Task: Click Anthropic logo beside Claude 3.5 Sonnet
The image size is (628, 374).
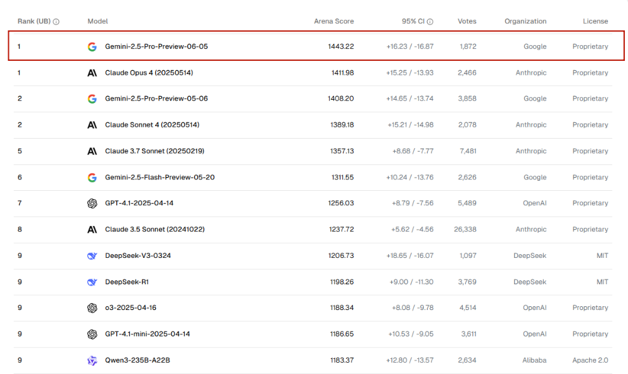Action: pyautogui.click(x=92, y=230)
